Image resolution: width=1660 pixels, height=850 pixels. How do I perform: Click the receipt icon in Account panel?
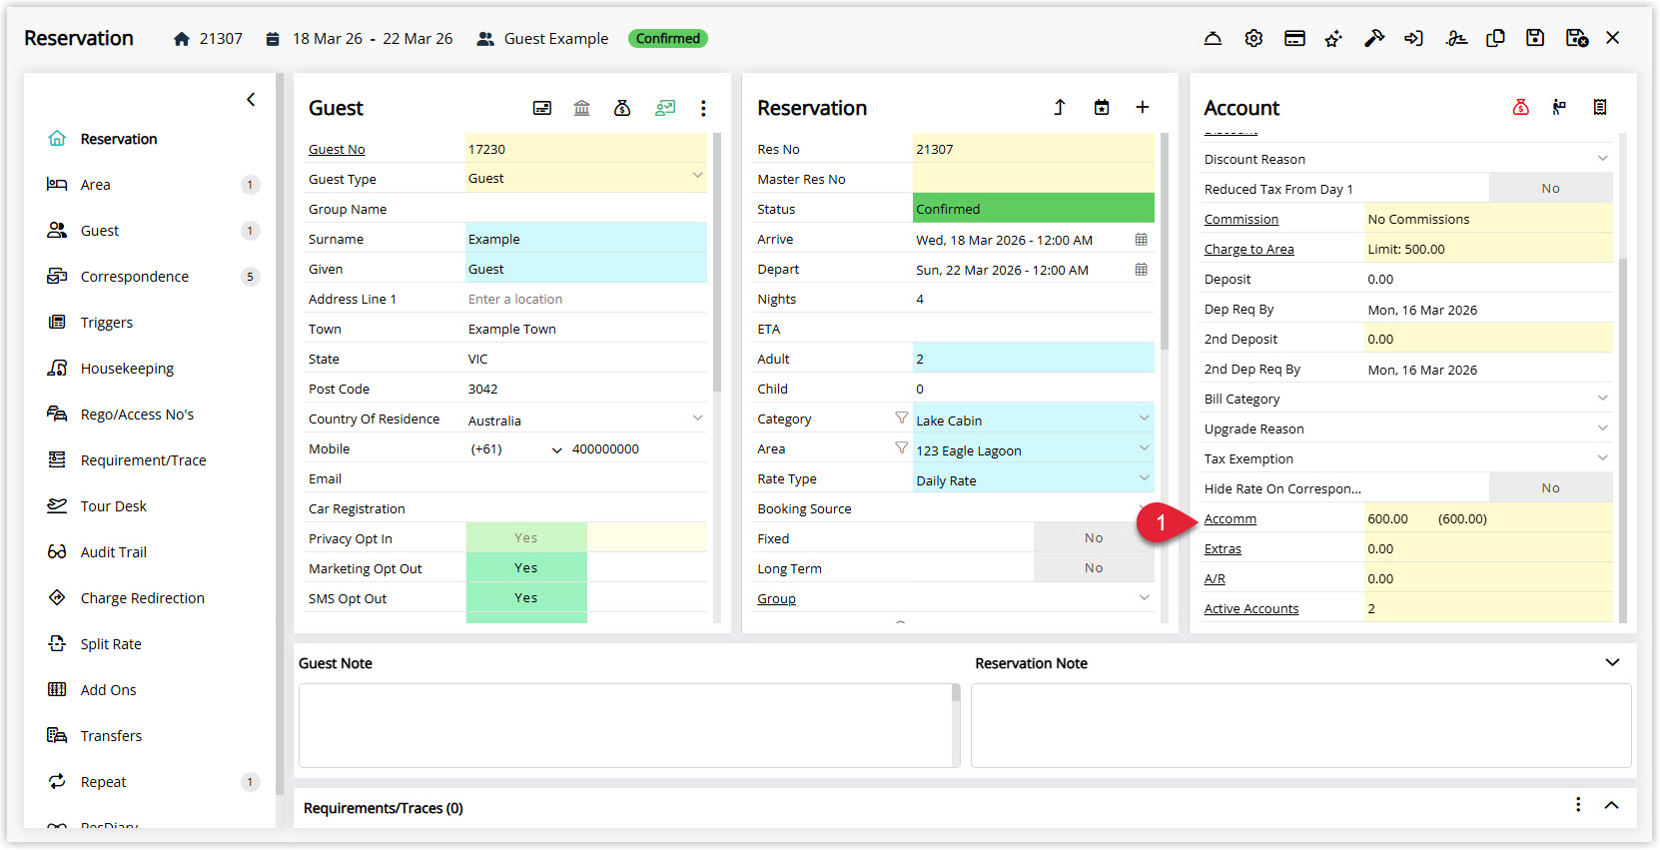coord(1600,107)
